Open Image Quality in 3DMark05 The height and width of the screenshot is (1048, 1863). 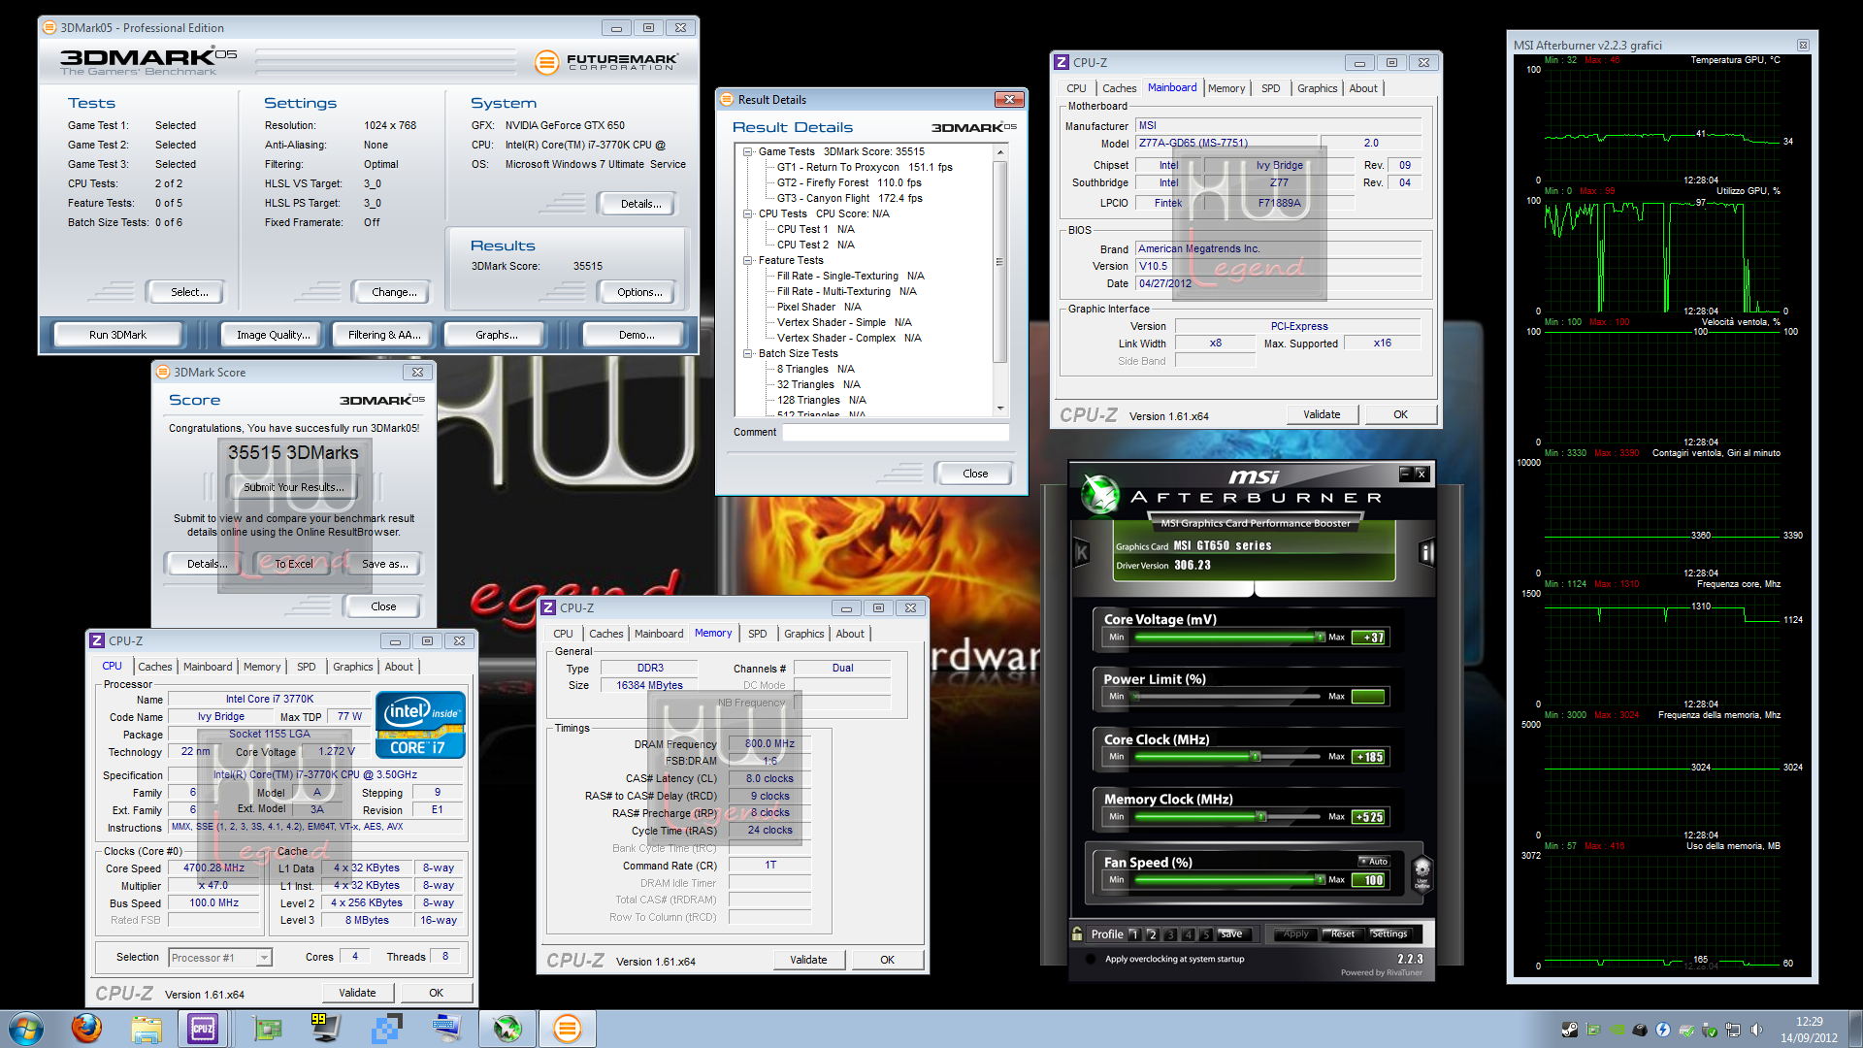pyautogui.click(x=274, y=335)
